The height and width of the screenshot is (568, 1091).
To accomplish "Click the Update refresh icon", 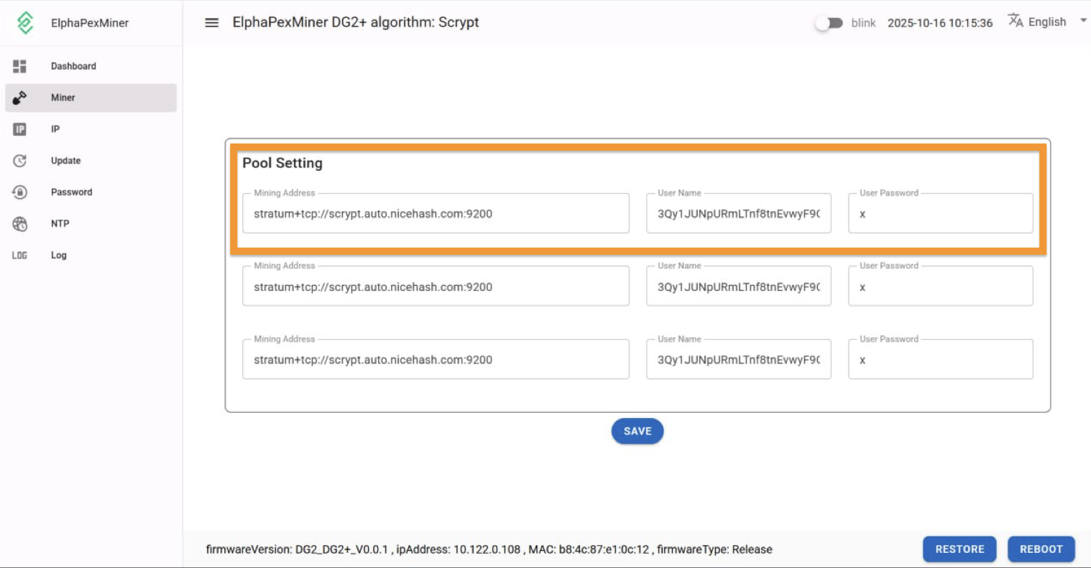I will 19,161.
